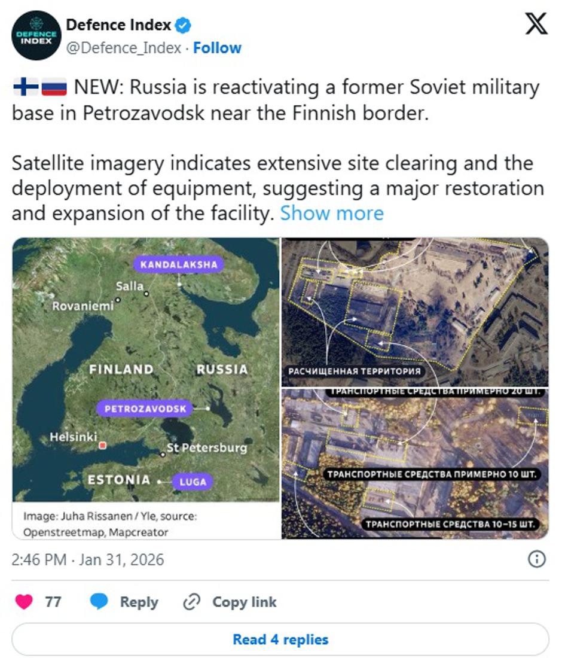Click the pink heart like icon

[x=24, y=602]
